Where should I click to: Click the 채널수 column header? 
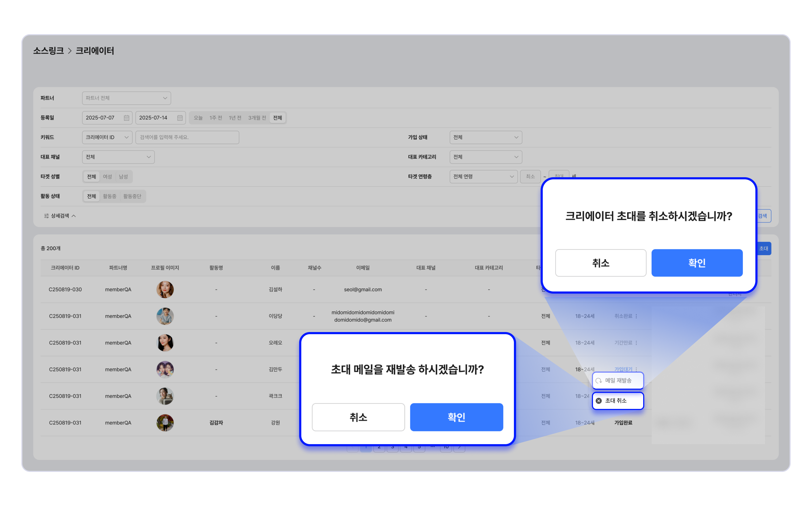click(x=314, y=268)
